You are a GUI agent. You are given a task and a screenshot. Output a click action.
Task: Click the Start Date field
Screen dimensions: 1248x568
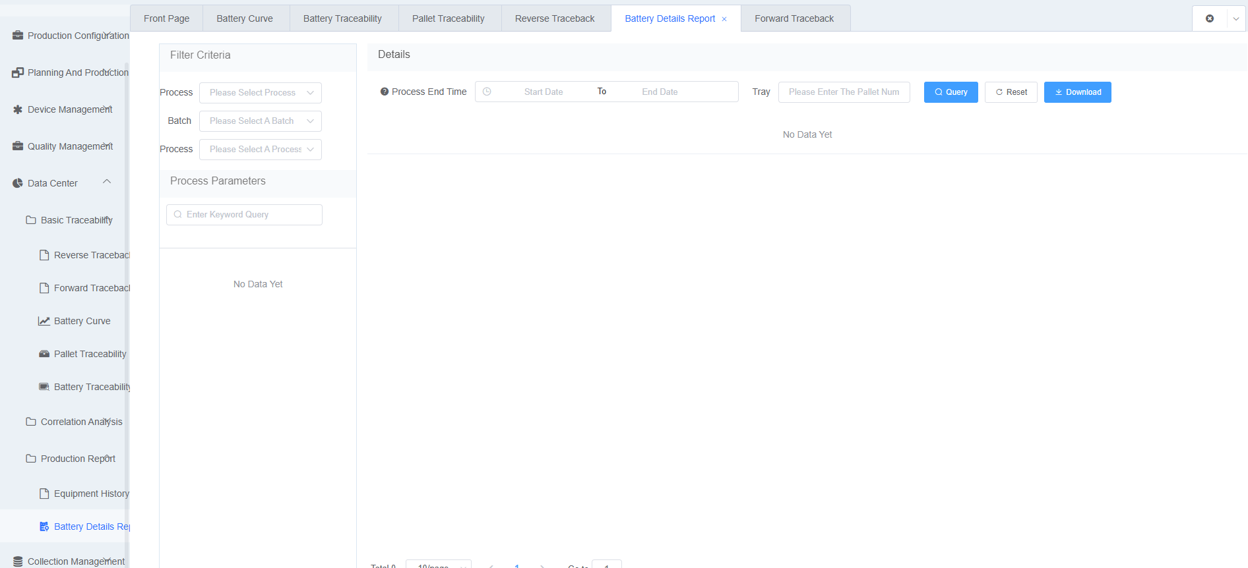544,92
